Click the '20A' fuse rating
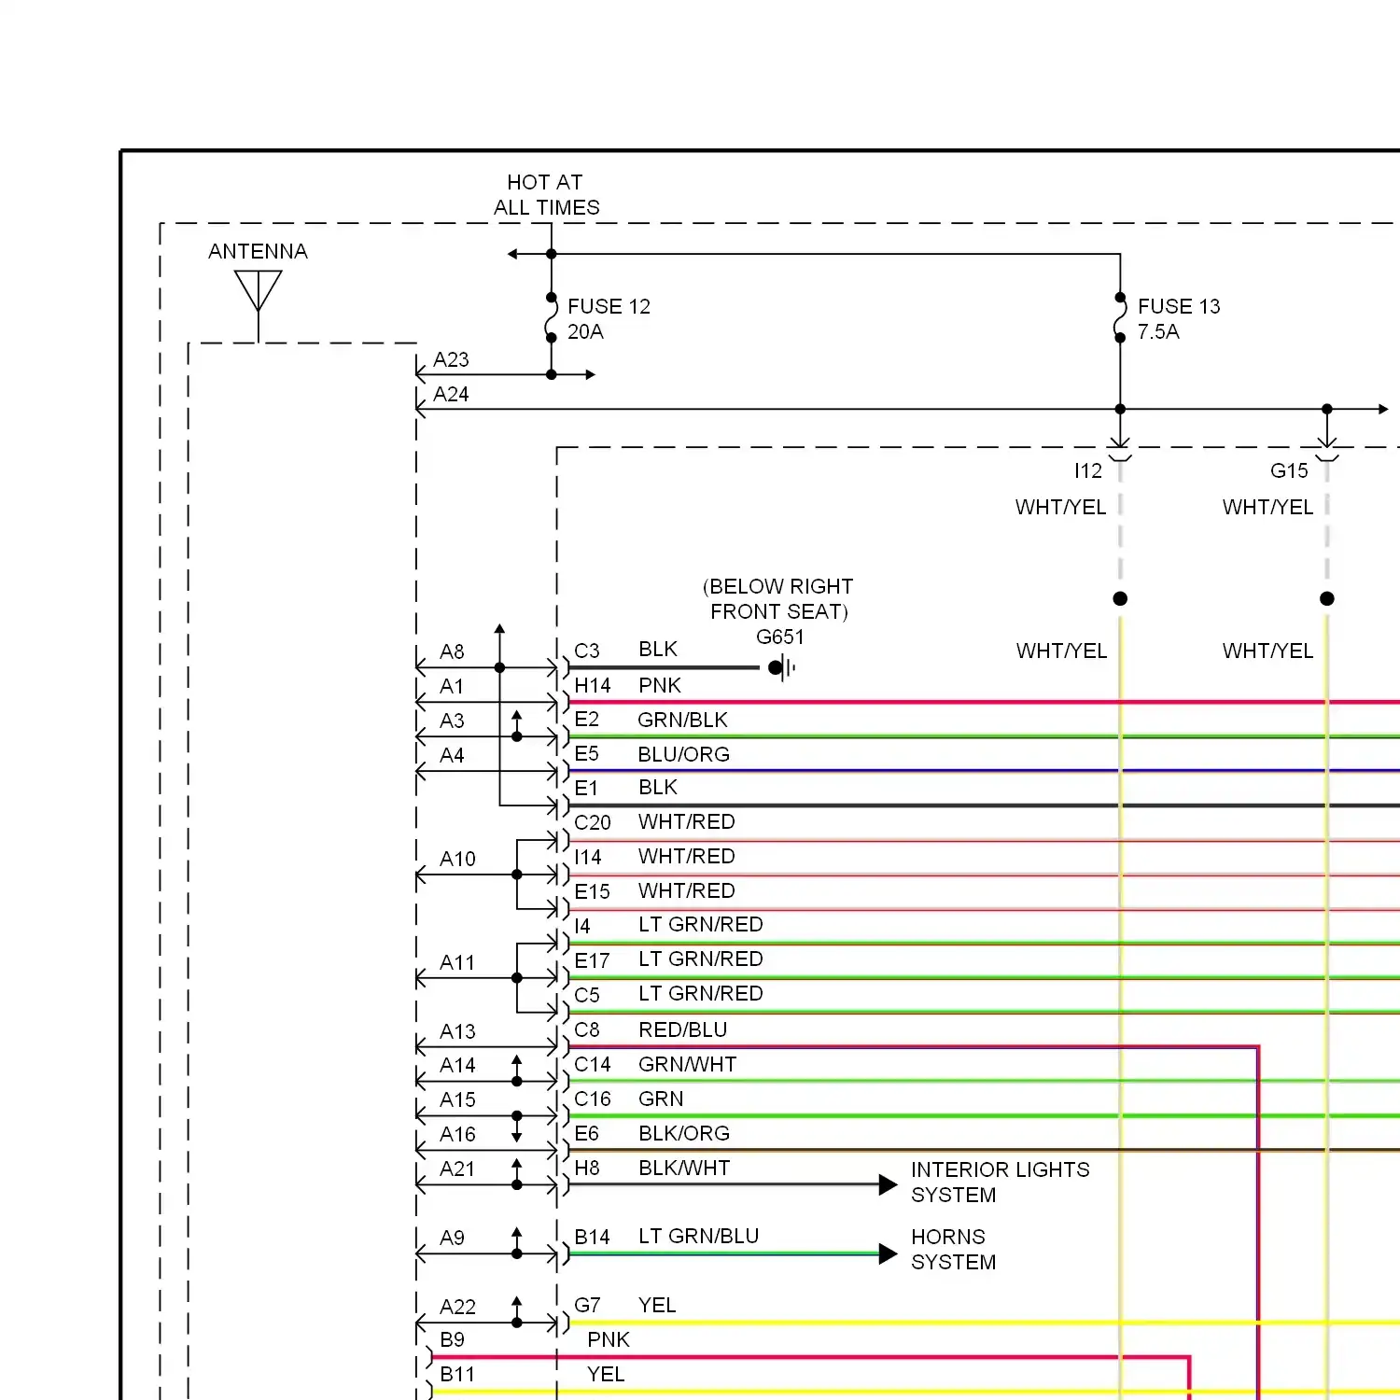 coord(585,331)
